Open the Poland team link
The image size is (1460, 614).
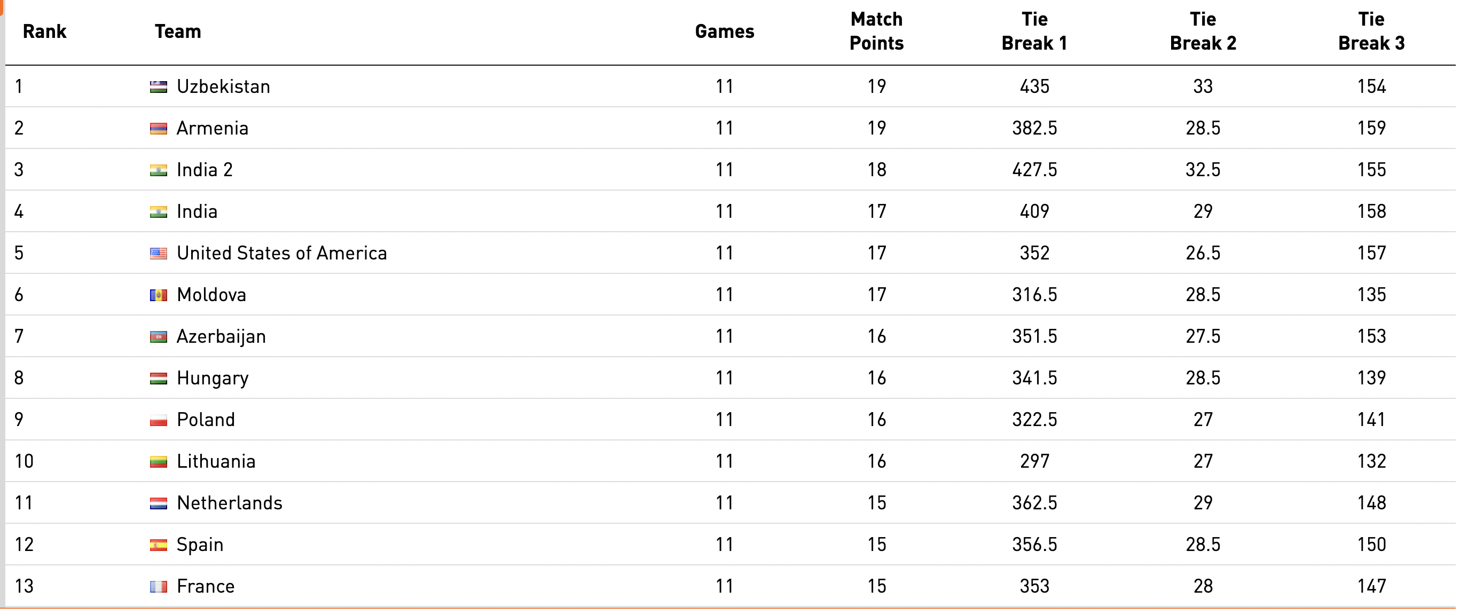tap(206, 420)
